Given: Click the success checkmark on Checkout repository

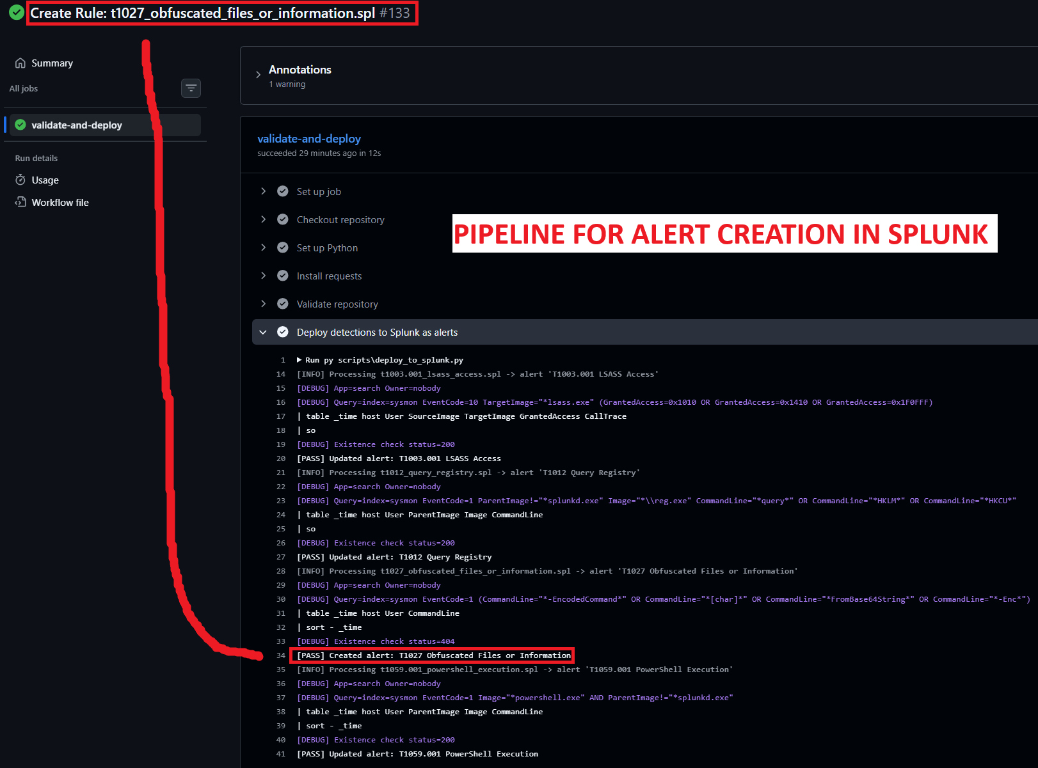Looking at the screenshot, I should click(x=282, y=219).
